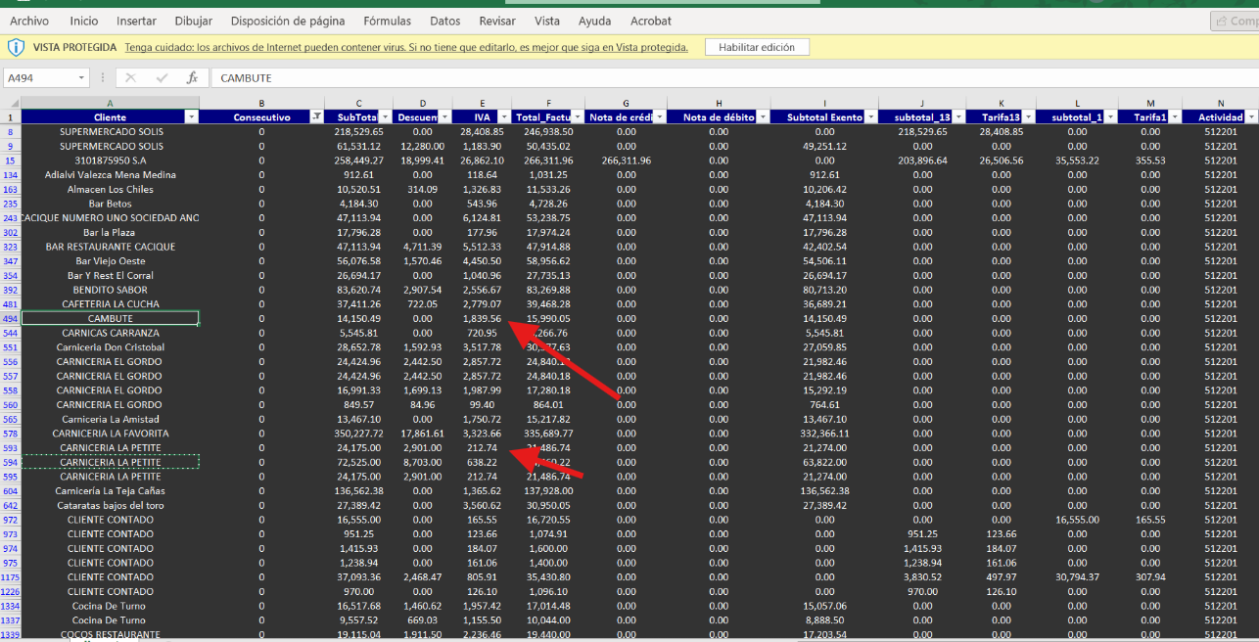Click the active filter icon on Consecutivo
Image resolution: width=1259 pixels, height=642 pixels.
[315, 117]
